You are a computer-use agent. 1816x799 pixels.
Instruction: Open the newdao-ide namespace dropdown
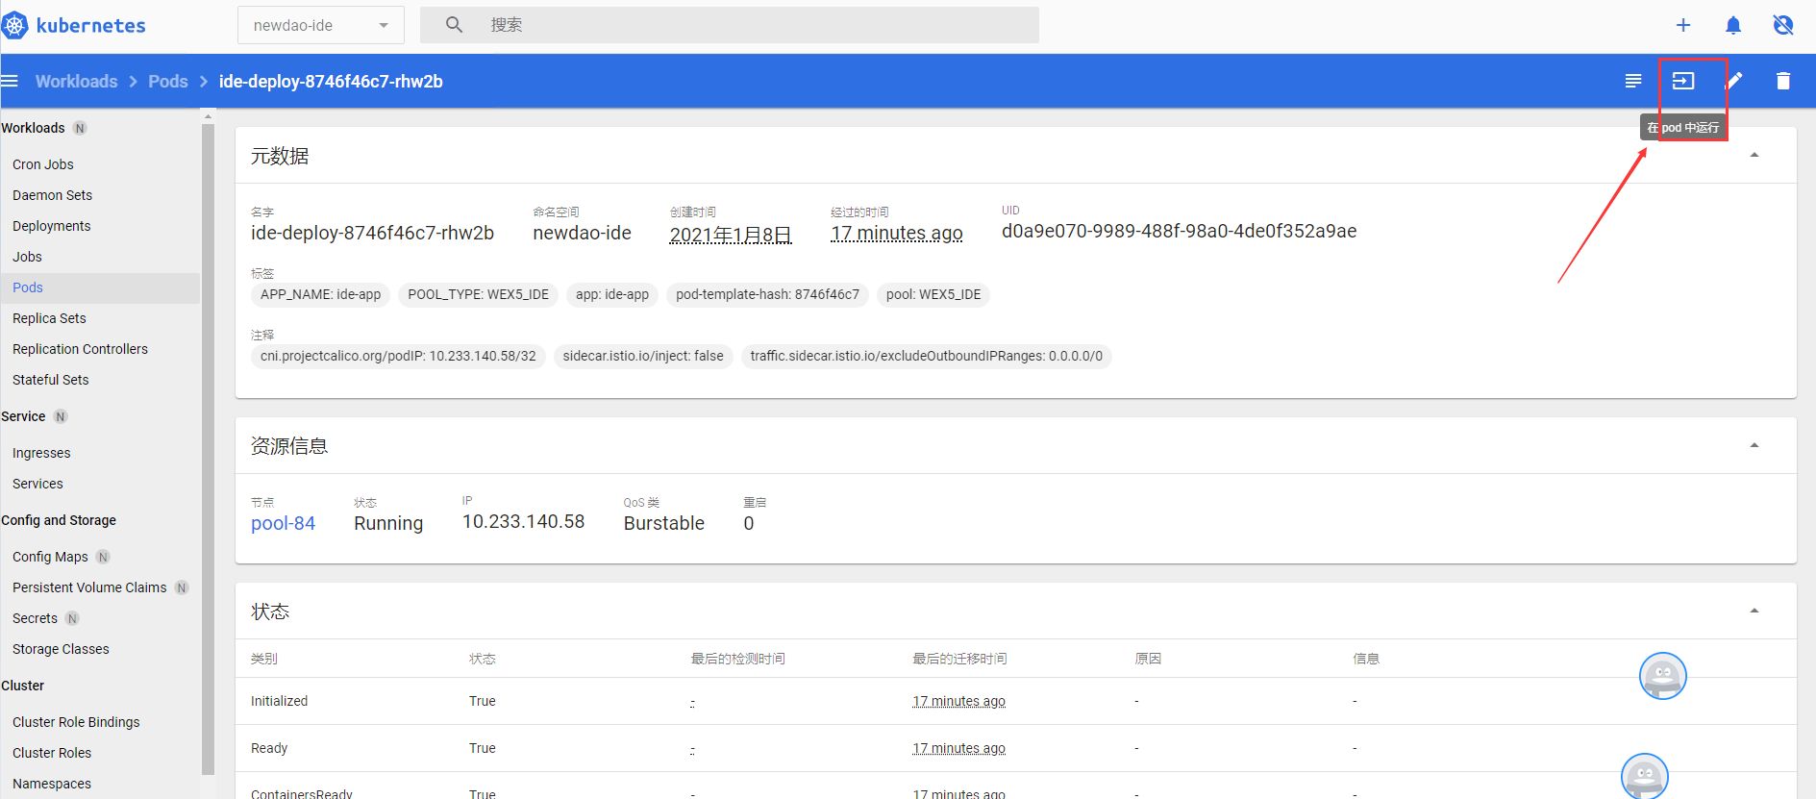coord(320,25)
